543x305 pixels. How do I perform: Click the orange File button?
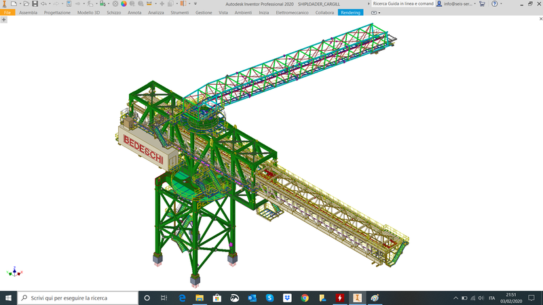tap(7, 13)
